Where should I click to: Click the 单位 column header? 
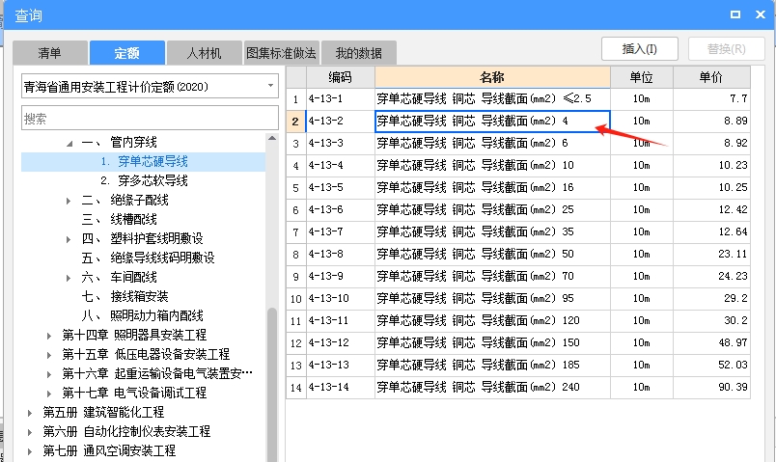tap(642, 77)
